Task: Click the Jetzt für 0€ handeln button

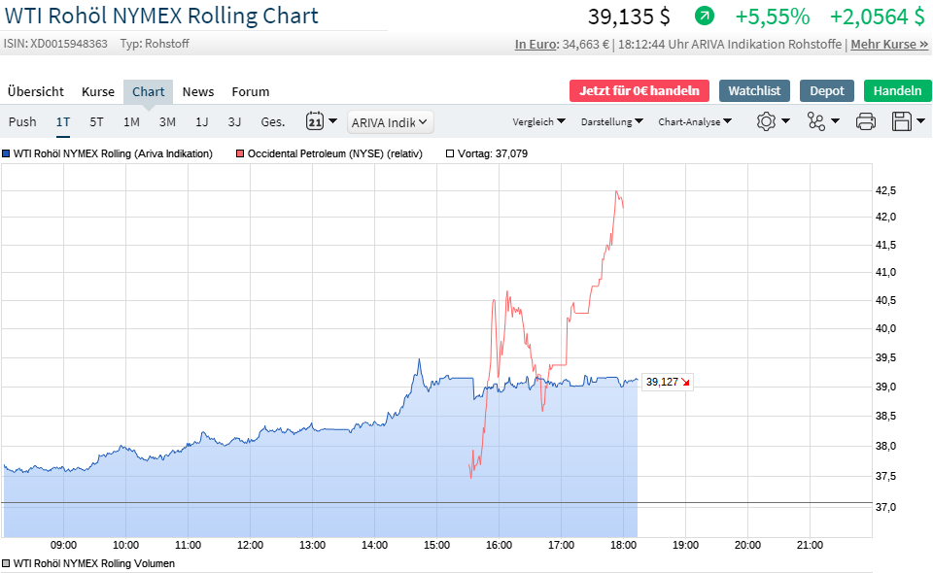Action: [x=639, y=91]
